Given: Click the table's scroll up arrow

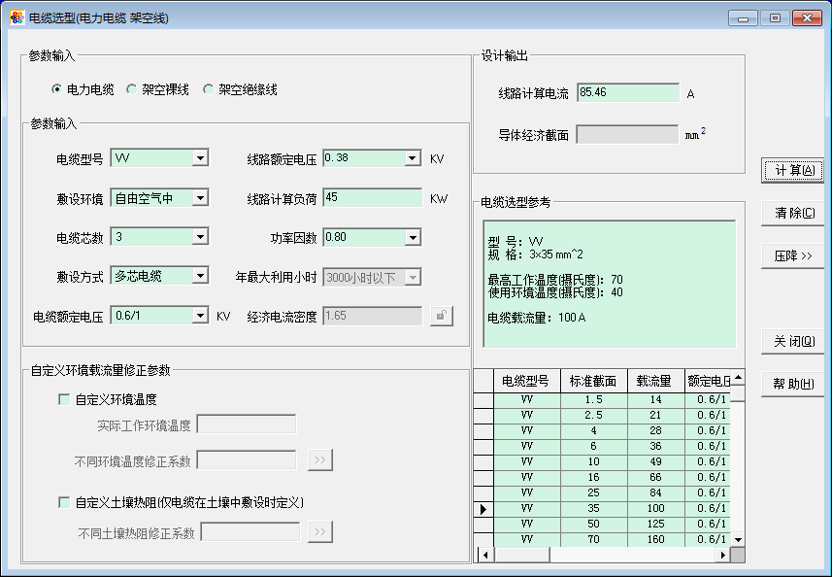Looking at the screenshot, I should [x=738, y=377].
